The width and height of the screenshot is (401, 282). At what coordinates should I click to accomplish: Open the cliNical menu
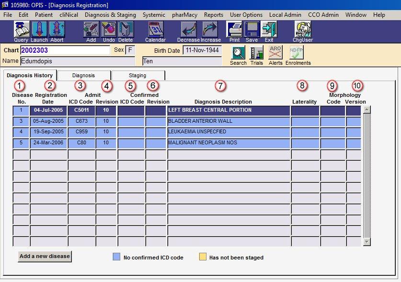point(69,15)
